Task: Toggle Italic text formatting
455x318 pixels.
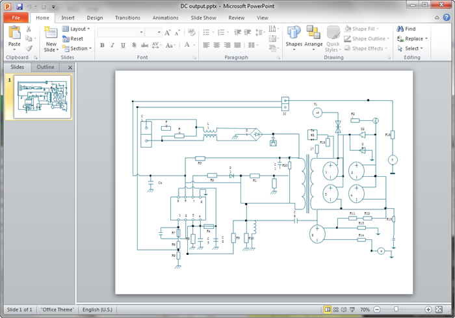Action: click(x=112, y=45)
